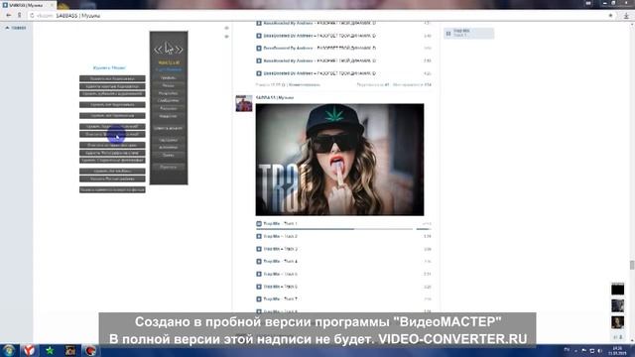The image size is (635, 357).
Task: Open Yandex Browser from the taskbar
Action: 29,350
